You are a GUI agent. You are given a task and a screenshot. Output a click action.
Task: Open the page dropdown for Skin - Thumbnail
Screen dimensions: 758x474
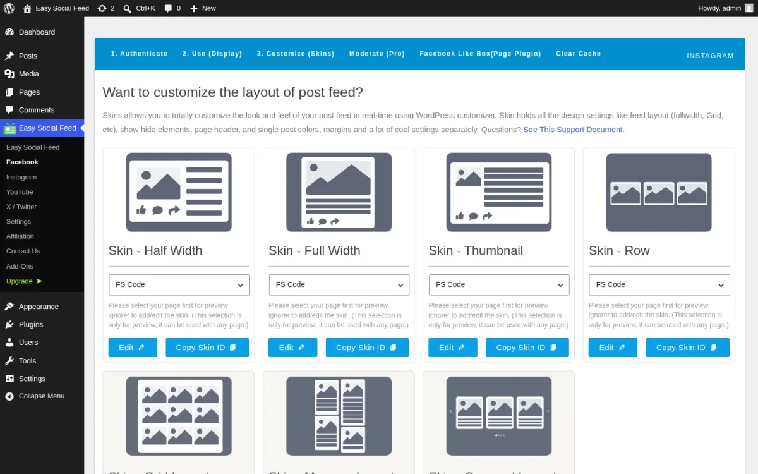pyautogui.click(x=499, y=284)
